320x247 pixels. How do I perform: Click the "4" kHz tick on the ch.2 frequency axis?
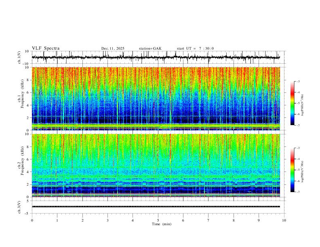[x=28, y=172]
